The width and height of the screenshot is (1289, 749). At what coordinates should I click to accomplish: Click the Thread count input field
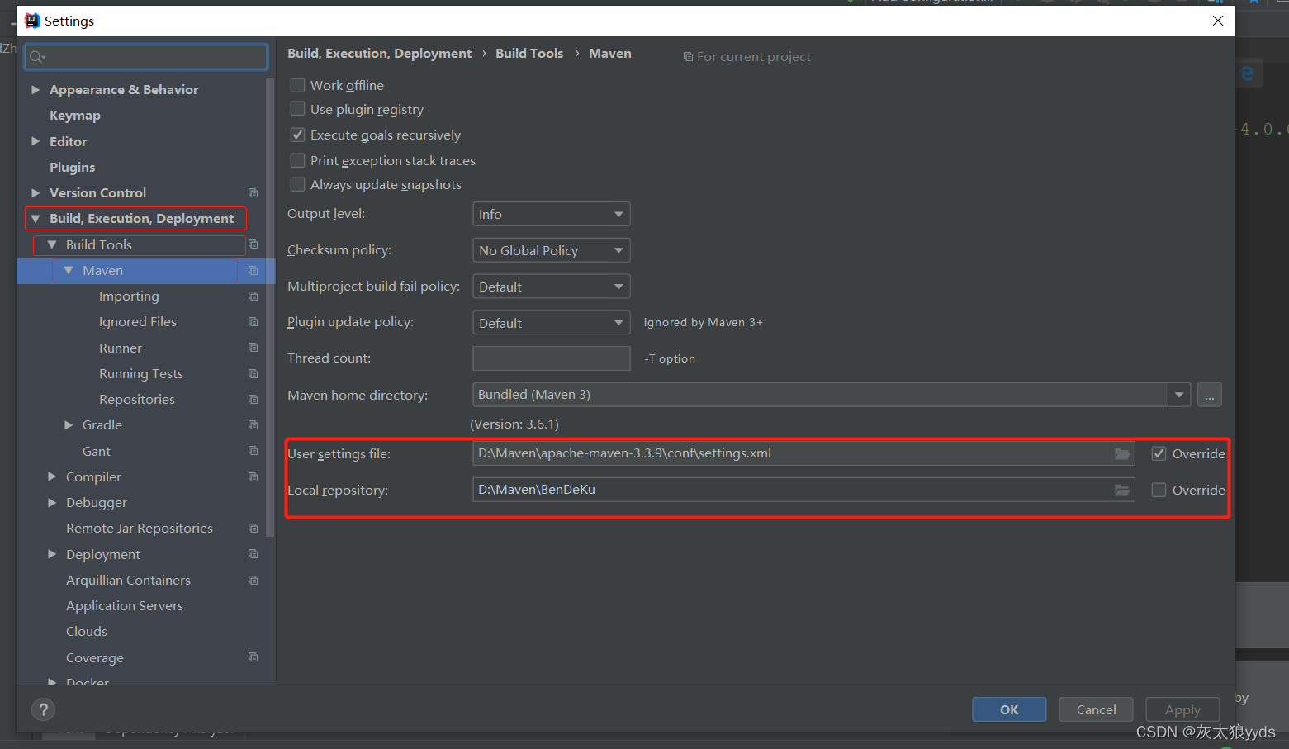552,358
